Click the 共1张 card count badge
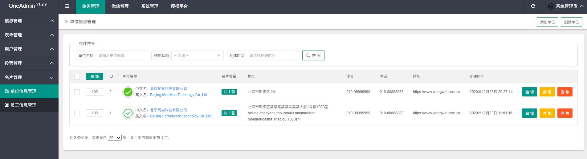This screenshot has width=587, height=159. (229, 92)
